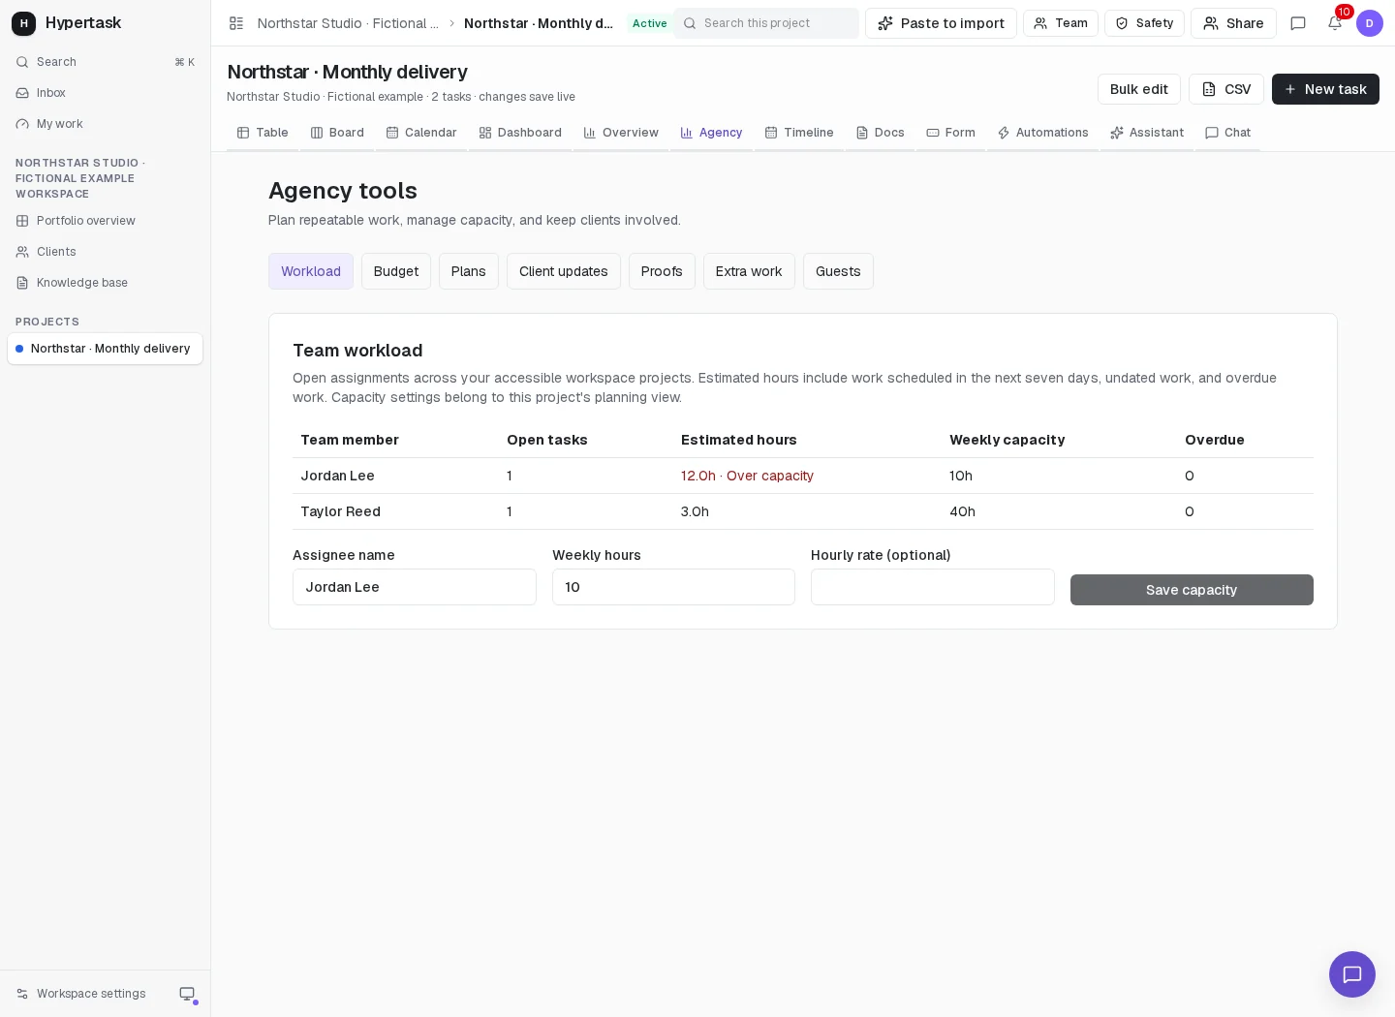The height and width of the screenshot is (1017, 1395).
Task: Select Client updates tool
Action: point(564,271)
